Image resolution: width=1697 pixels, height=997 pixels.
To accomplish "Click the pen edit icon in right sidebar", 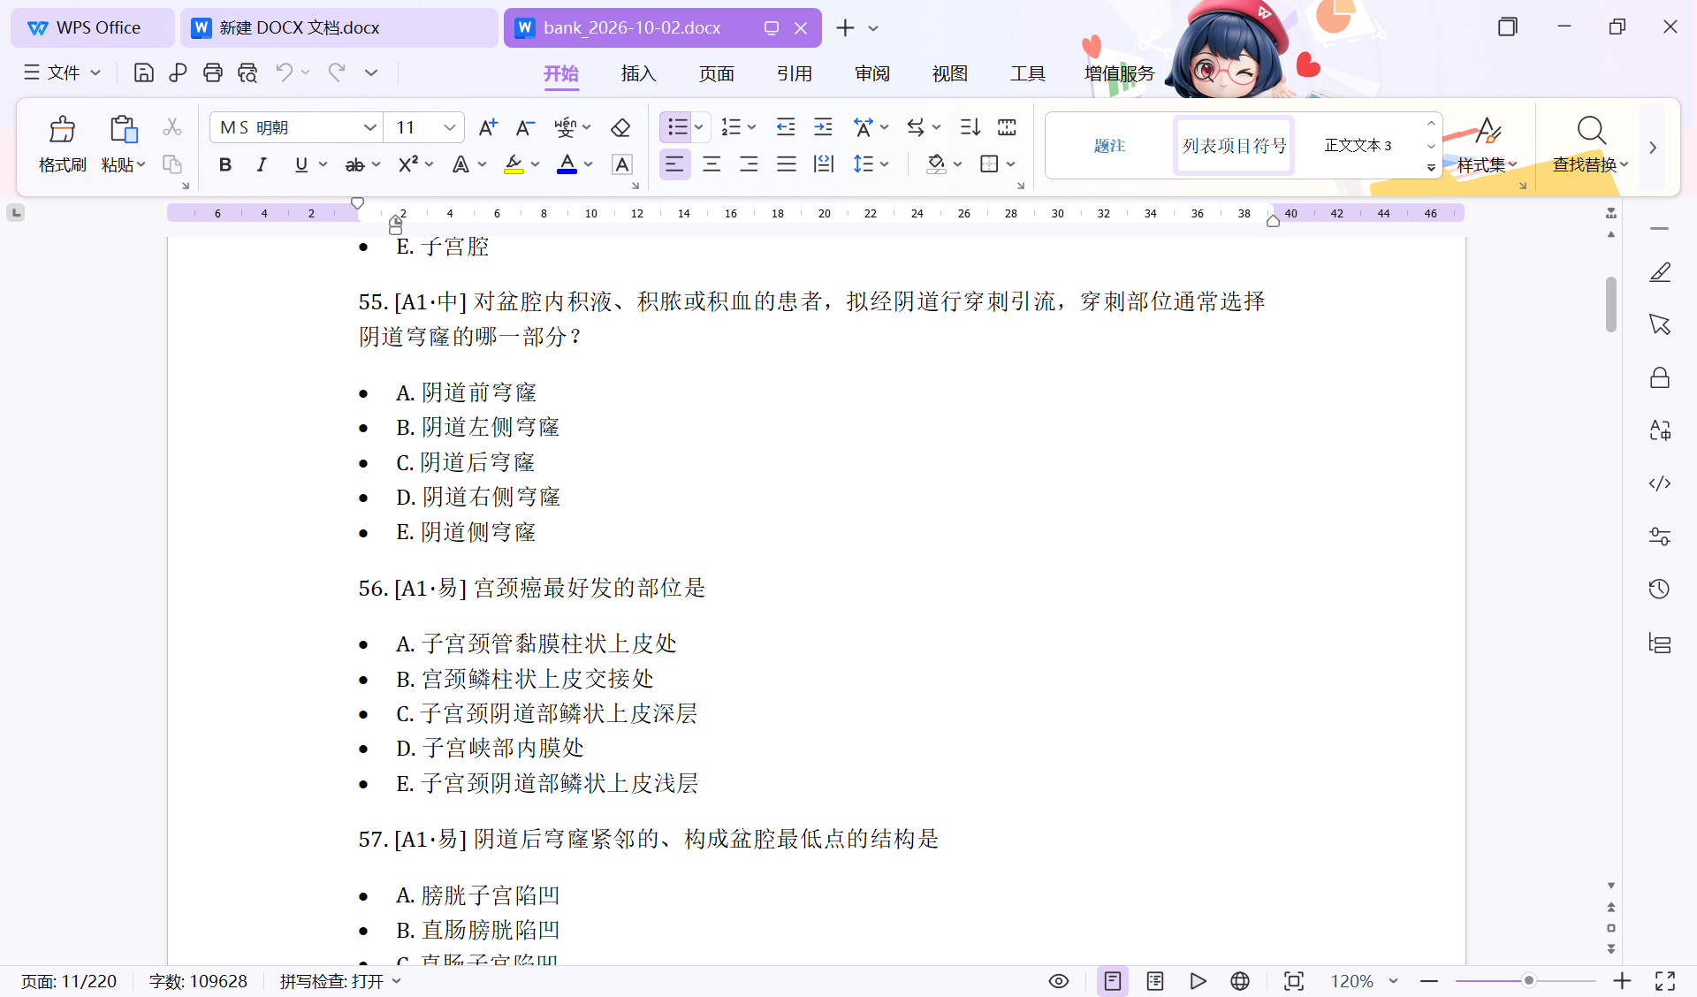I will [x=1660, y=271].
